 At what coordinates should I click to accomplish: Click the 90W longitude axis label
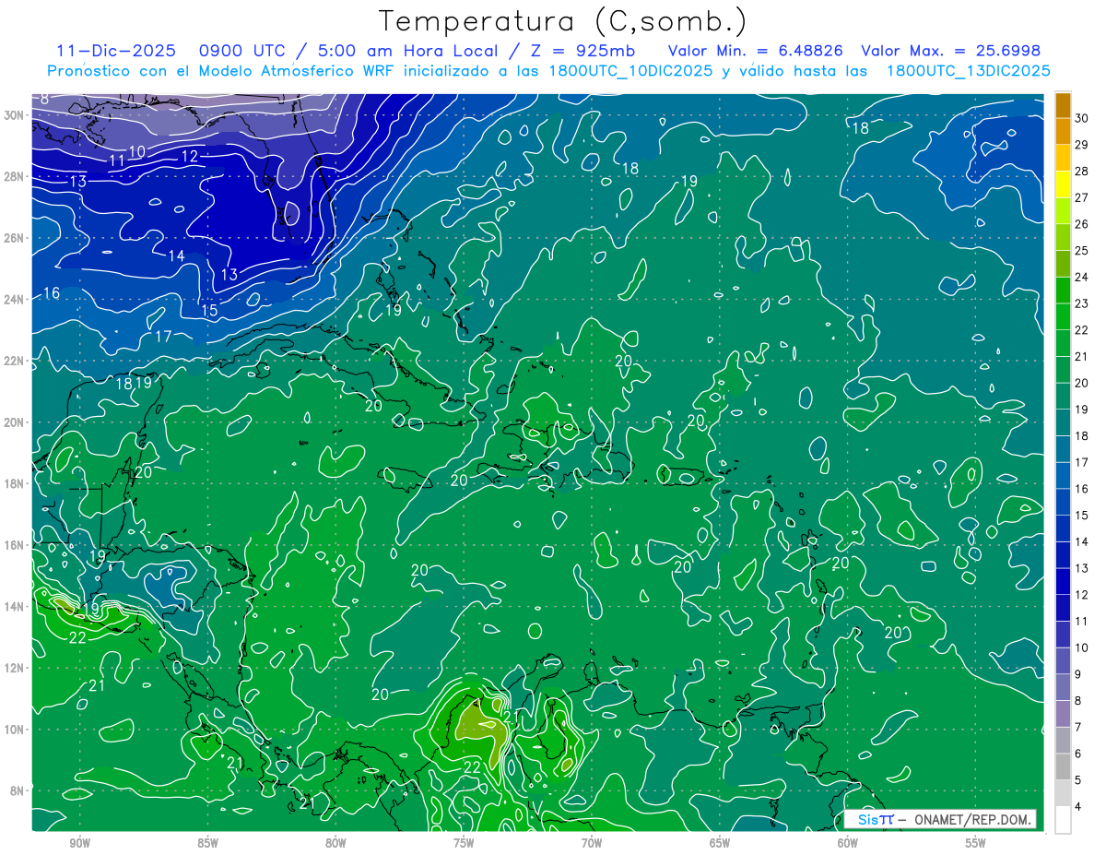79,843
